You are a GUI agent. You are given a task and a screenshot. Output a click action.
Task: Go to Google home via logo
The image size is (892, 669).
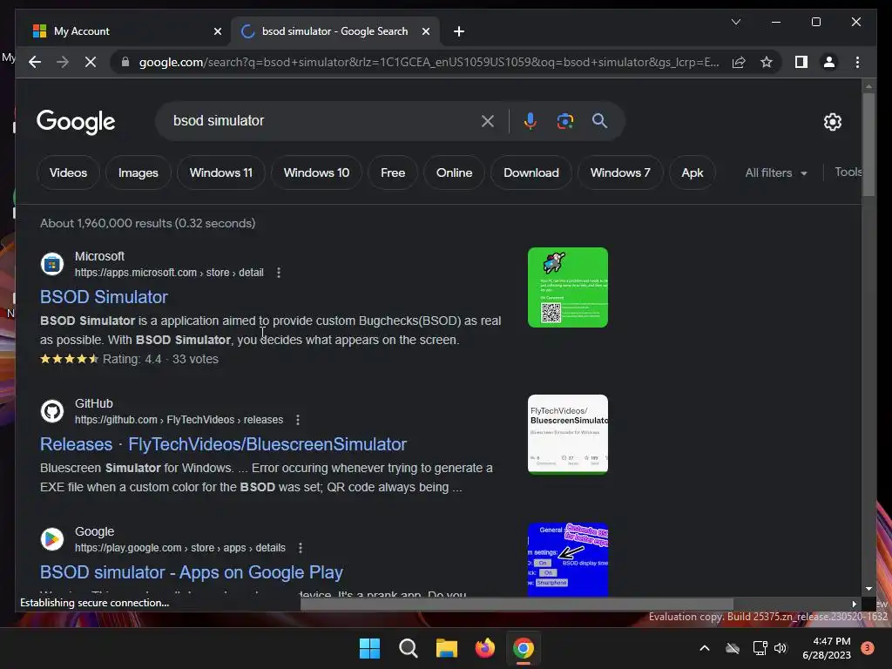[x=76, y=122]
